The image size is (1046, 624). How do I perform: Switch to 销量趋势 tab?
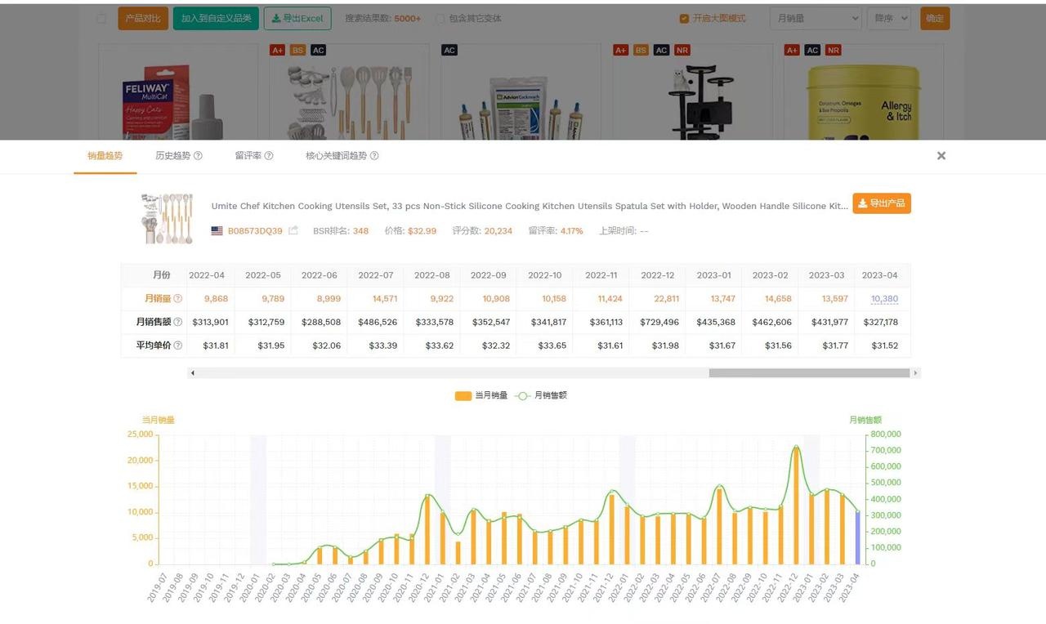[105, 155]
